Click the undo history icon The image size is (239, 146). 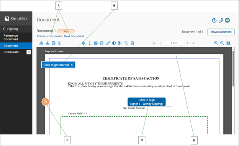(x=126, y=43)
